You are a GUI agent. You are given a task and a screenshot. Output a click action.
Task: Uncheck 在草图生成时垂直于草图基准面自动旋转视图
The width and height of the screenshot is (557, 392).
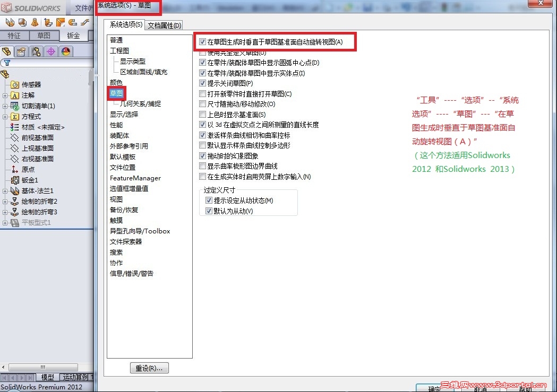(202, 41)
